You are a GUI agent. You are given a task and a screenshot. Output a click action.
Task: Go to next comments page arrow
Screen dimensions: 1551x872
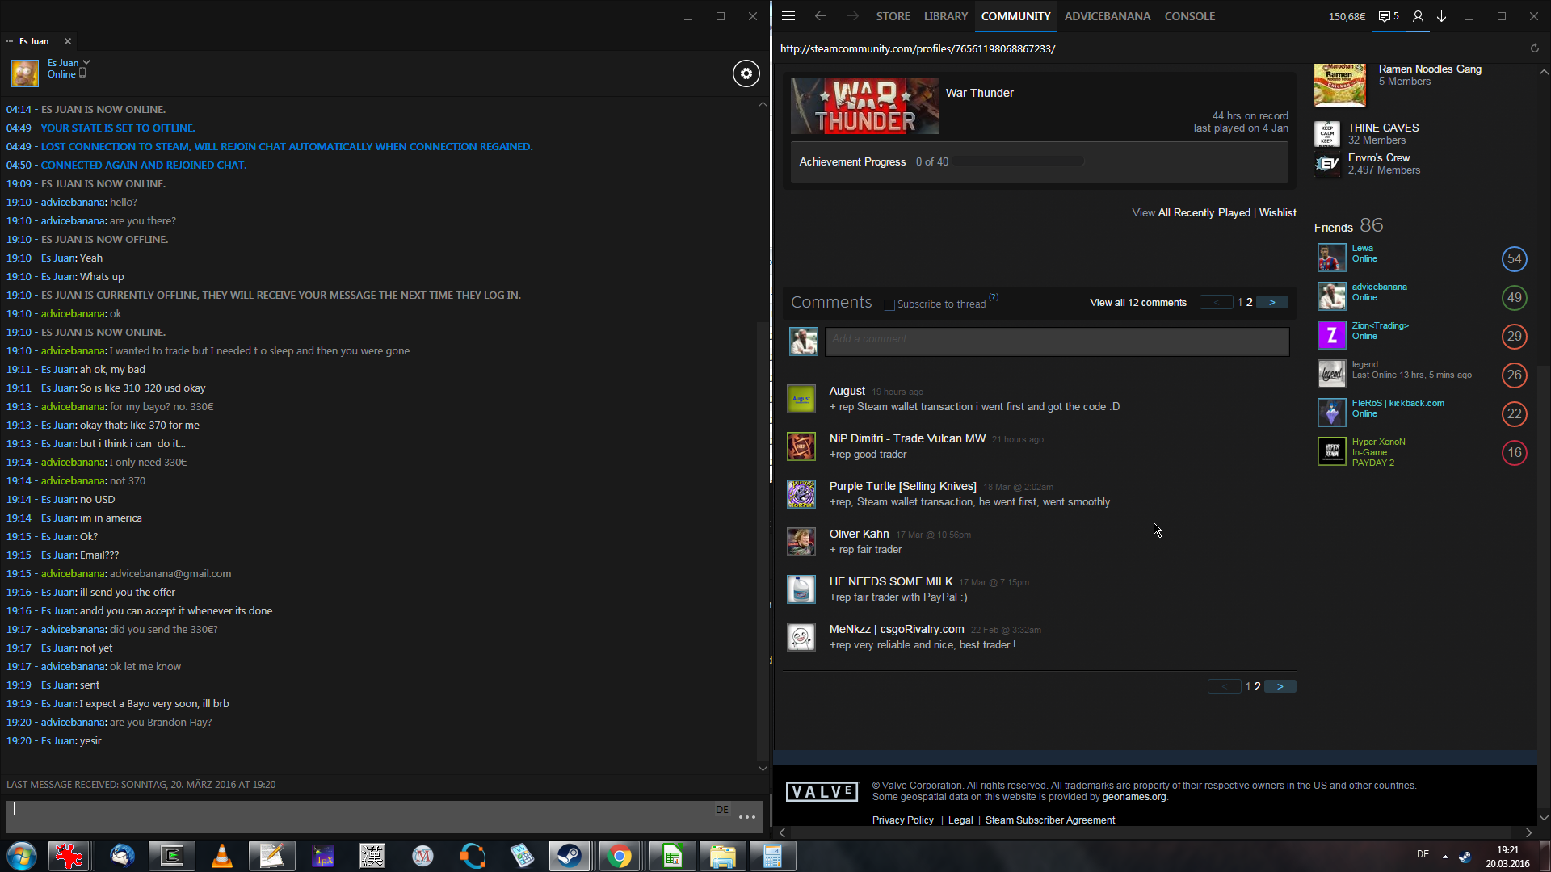pos(1272,302)
